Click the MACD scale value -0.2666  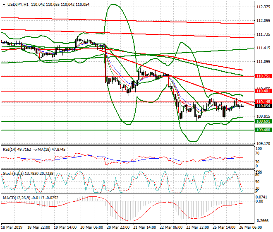pyautogui.click(x=262, y=221)
